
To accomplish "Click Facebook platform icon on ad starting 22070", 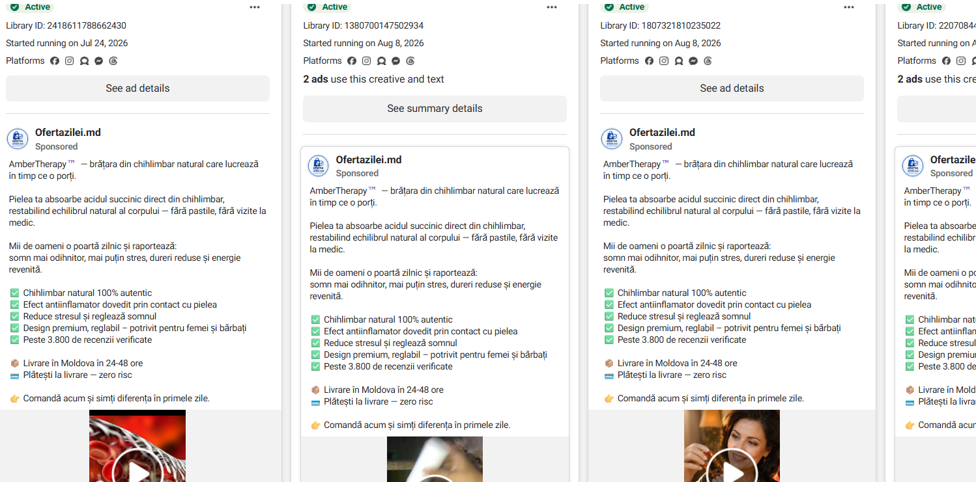I will (946, 61).
